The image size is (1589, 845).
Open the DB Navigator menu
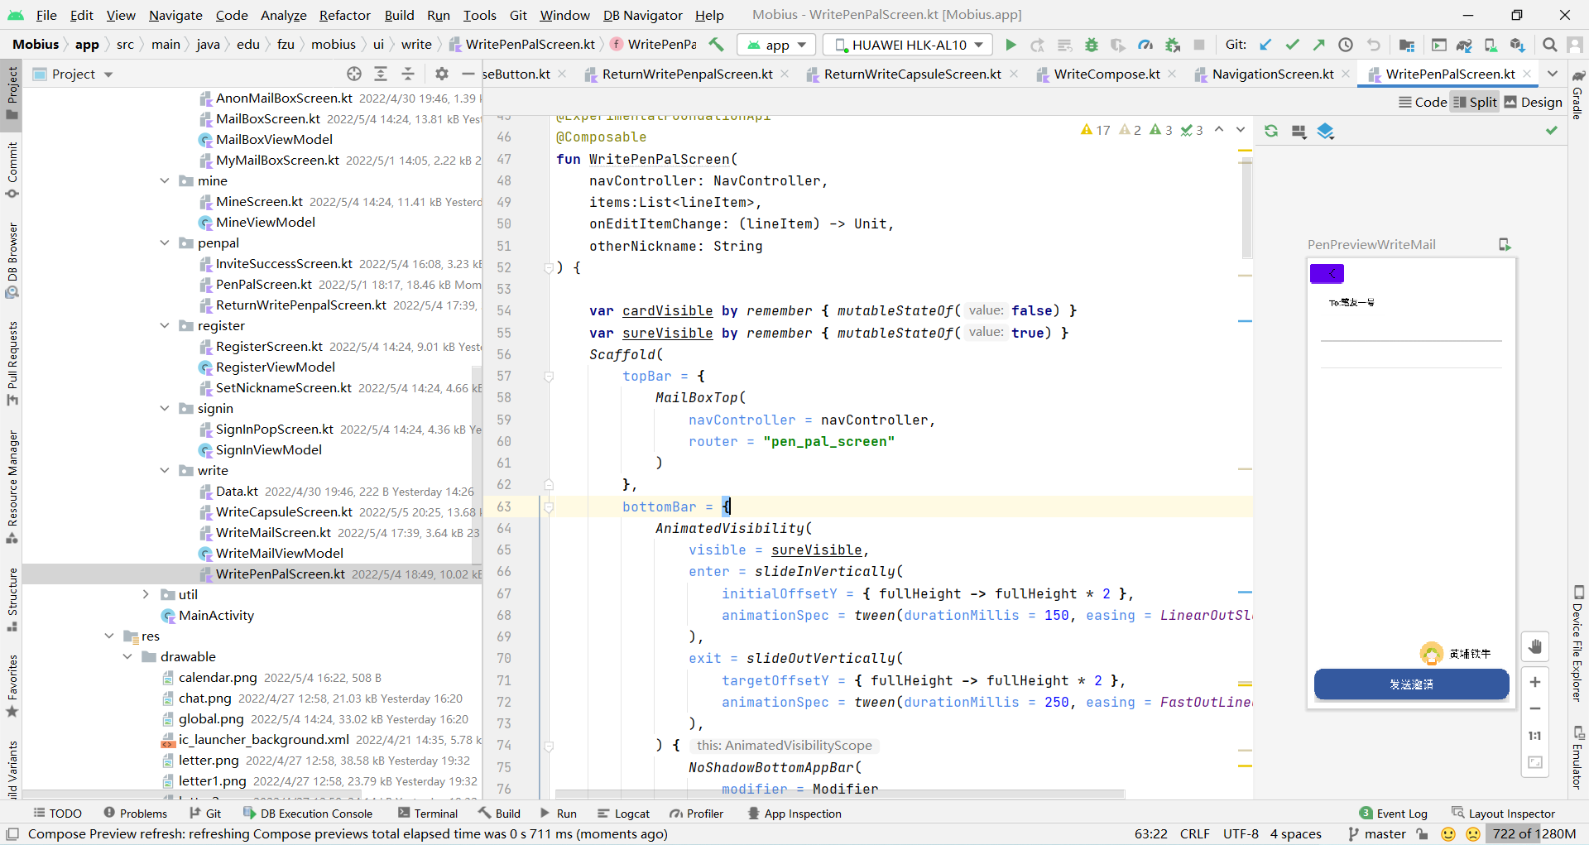tap(642, 15)
